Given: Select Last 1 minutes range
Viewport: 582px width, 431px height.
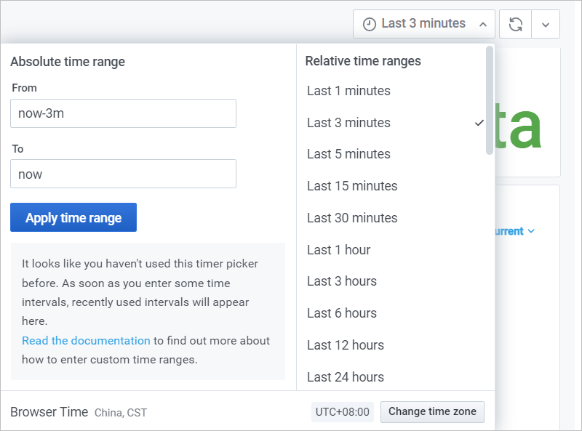Looking at the screenshot, I should click(348, 91).
